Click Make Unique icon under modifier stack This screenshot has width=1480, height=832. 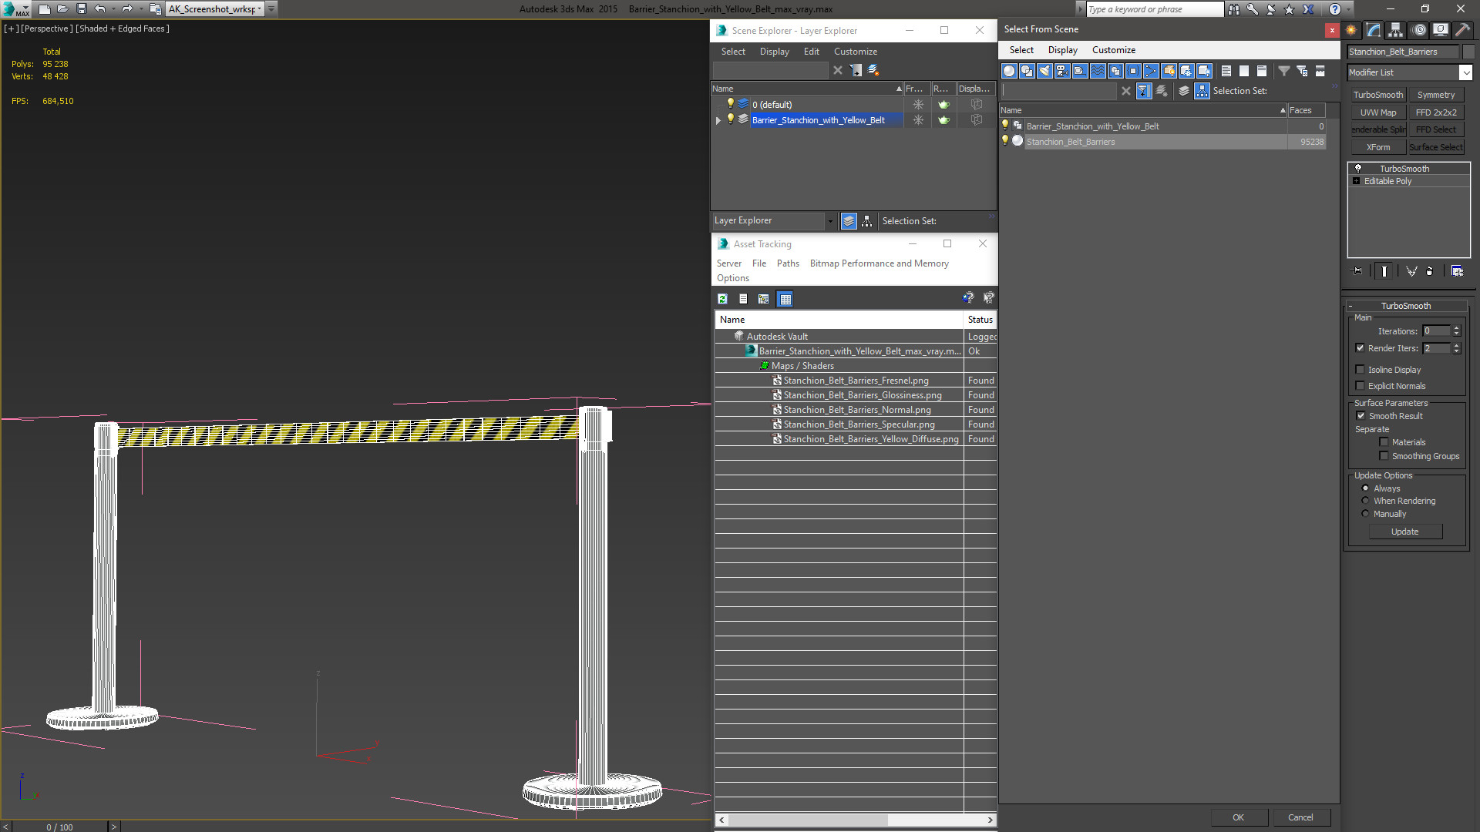1411,271
